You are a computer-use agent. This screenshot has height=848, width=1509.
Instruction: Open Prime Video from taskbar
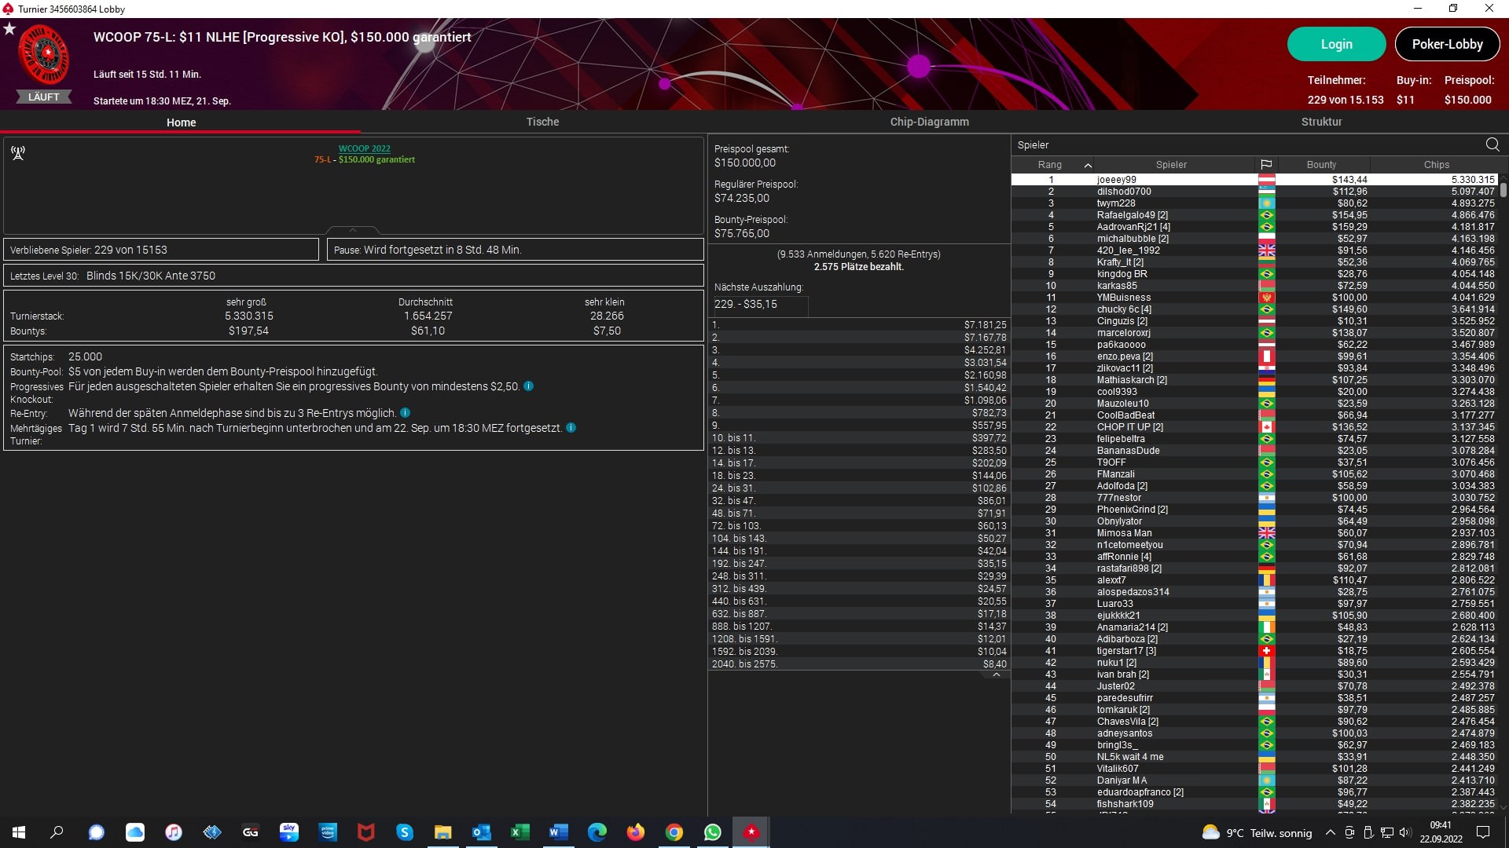tap(328, 832)
